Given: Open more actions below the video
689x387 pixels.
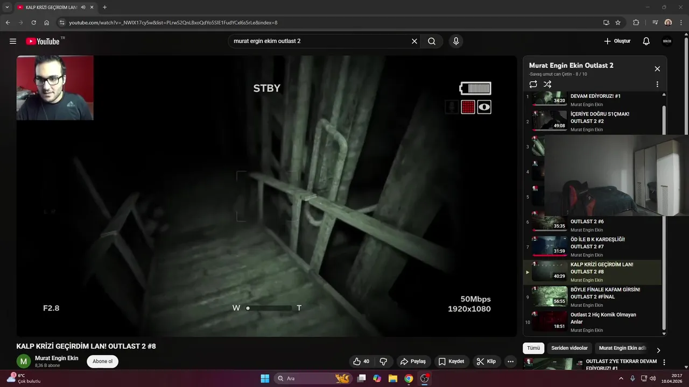Looking at the screenshot, I should click(x=511, y=362).
